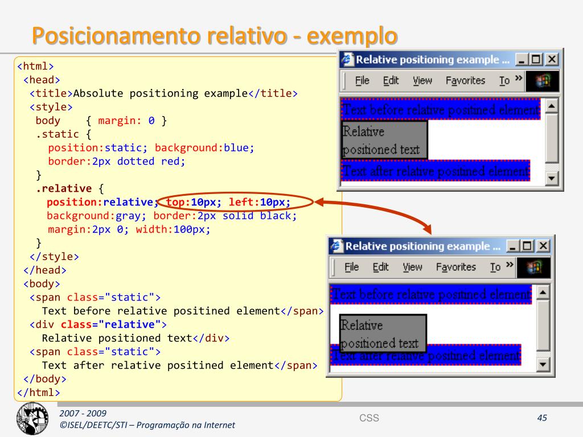
Task: Click 'Text before relative positined element' in upper window
Action: (441, 109)
